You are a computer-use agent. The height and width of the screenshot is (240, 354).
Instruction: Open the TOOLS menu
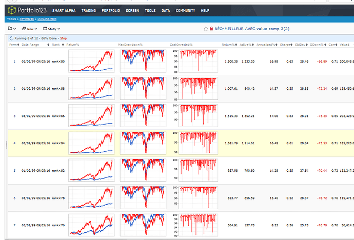pos(150,11)
